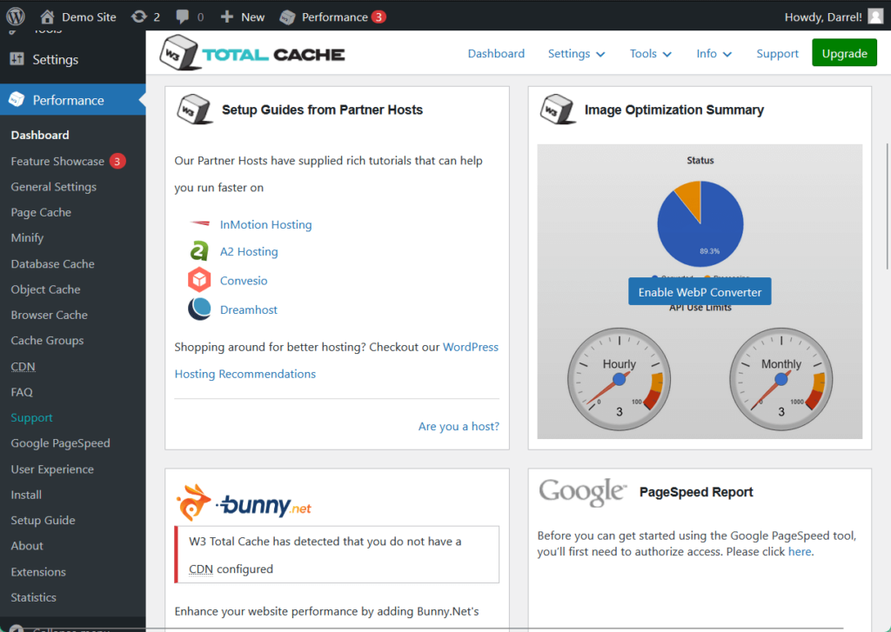891x632 pixels.
Task: Click Howdy, Darrel! account text
Action: pyautogui.click(x=823, y=17)
